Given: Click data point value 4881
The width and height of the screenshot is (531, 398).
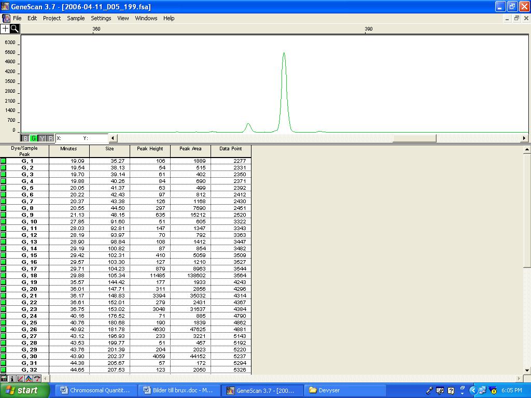Looking at the screenshot, I should 240,329.
